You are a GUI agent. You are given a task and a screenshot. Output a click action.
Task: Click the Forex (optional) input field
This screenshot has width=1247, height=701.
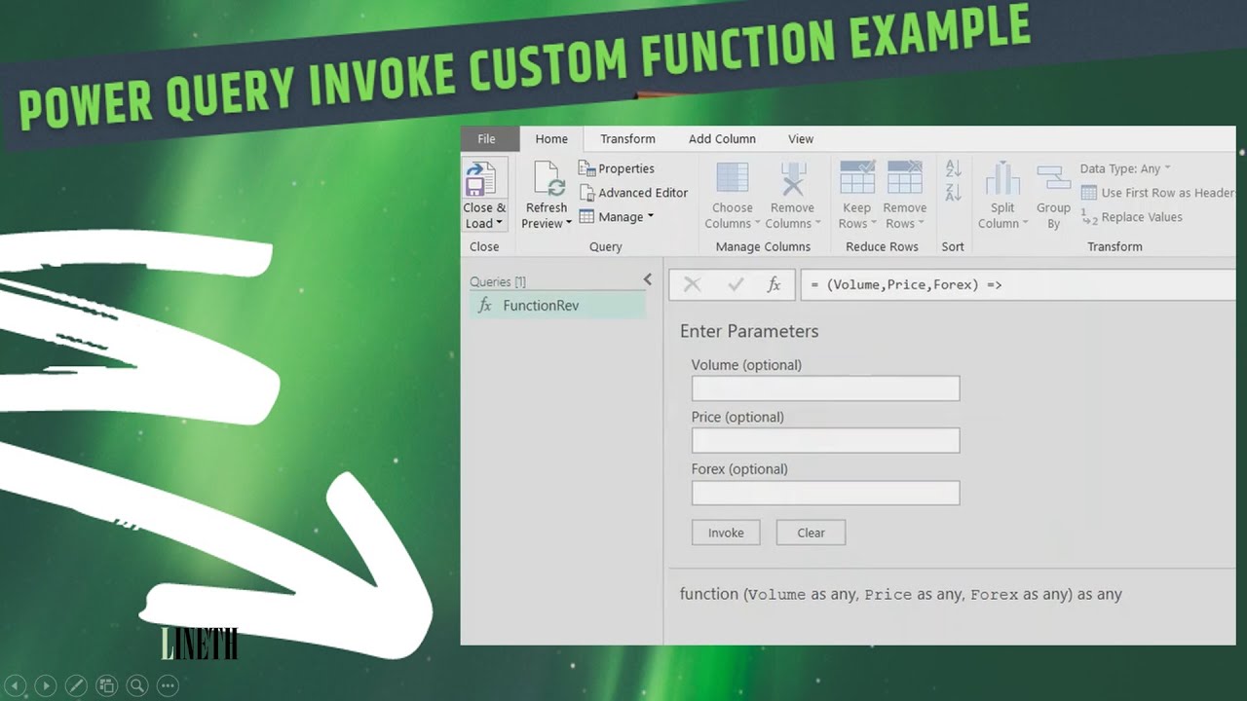click(x=825, y=493)
